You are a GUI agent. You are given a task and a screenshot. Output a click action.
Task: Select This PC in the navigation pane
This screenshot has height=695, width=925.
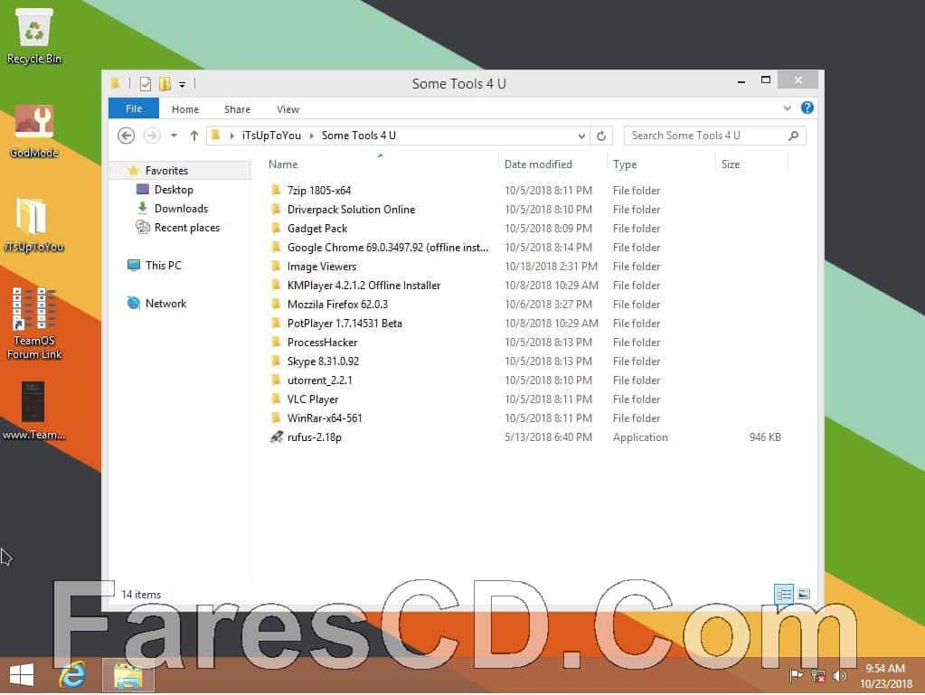163,266
